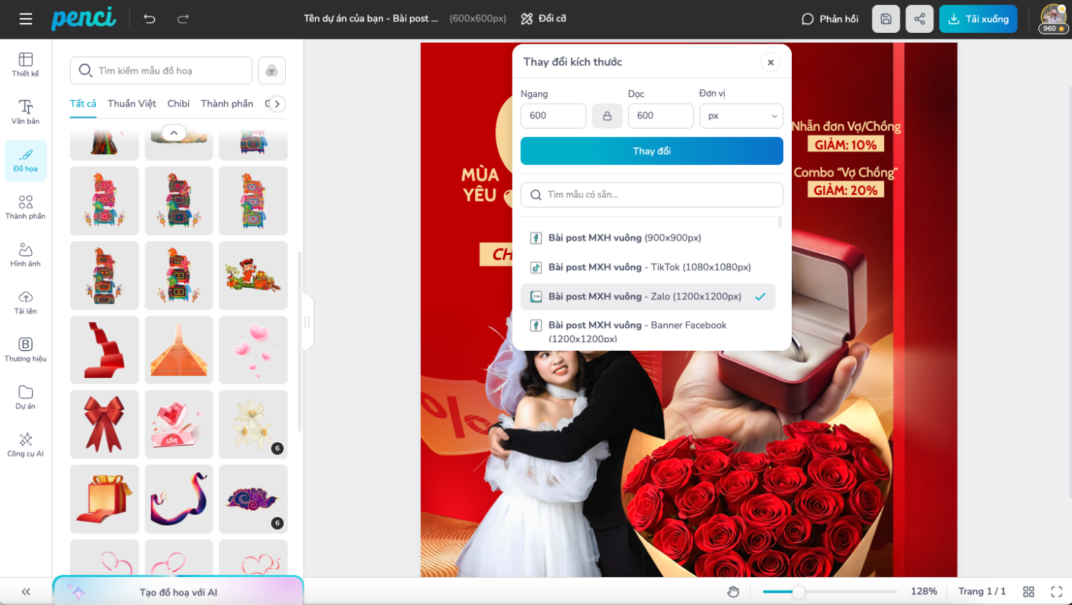Viewport: 1072px width, 605px height.
Task: Click the Tải xuống download button
Action: (x=978, y=19)
